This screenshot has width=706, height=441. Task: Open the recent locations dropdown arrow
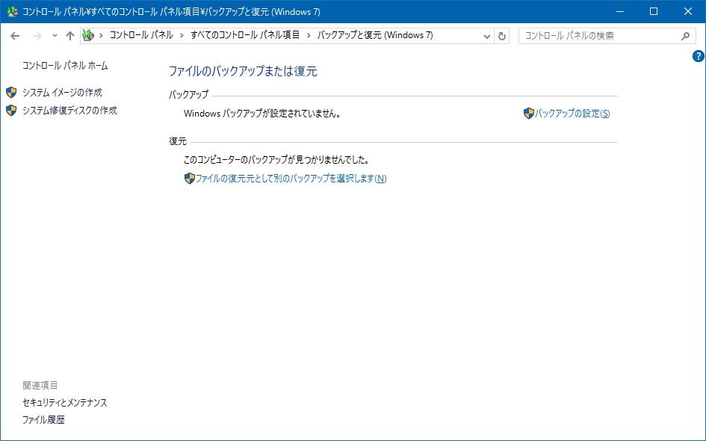[x=55, y=36]
